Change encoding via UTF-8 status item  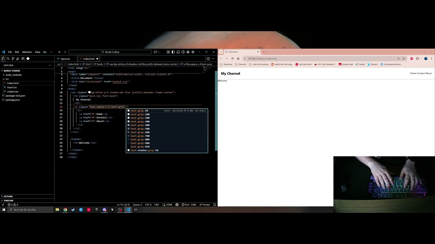point(148,205)
